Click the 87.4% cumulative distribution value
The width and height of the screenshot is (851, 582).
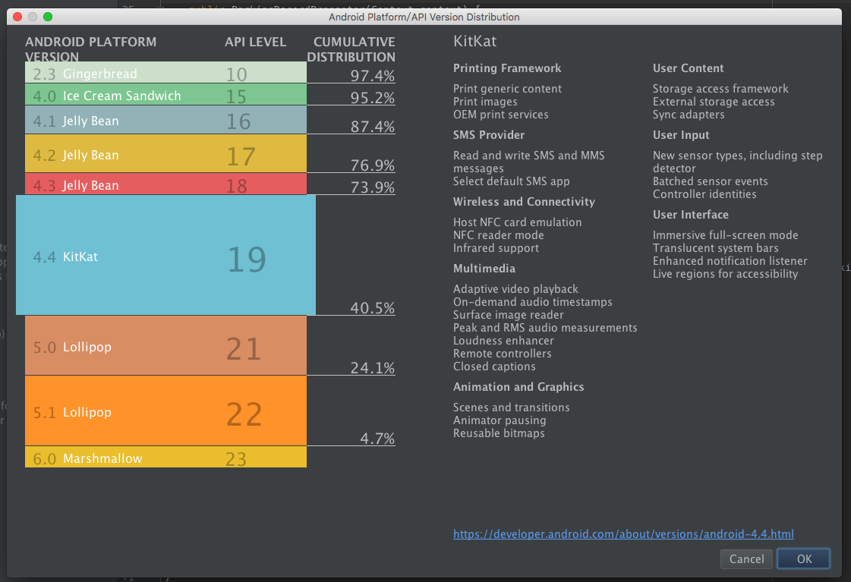pyautogui.click(x=372, y=127)
